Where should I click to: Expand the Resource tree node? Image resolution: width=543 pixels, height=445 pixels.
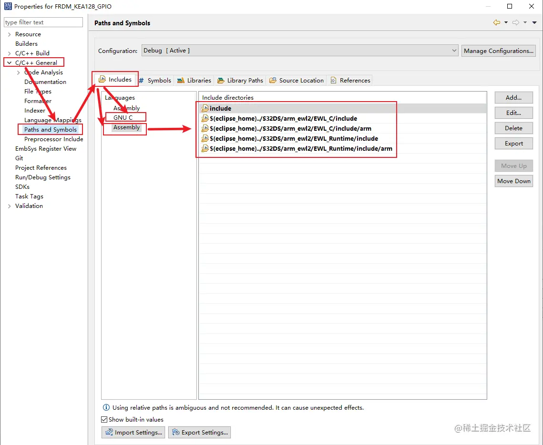click(10, 34)
